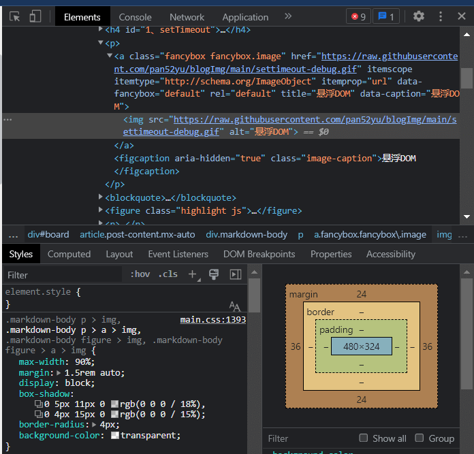The image size is (474, 454).
Task: Show more breadcrumbs via right ellipsis
Action: 463,236
